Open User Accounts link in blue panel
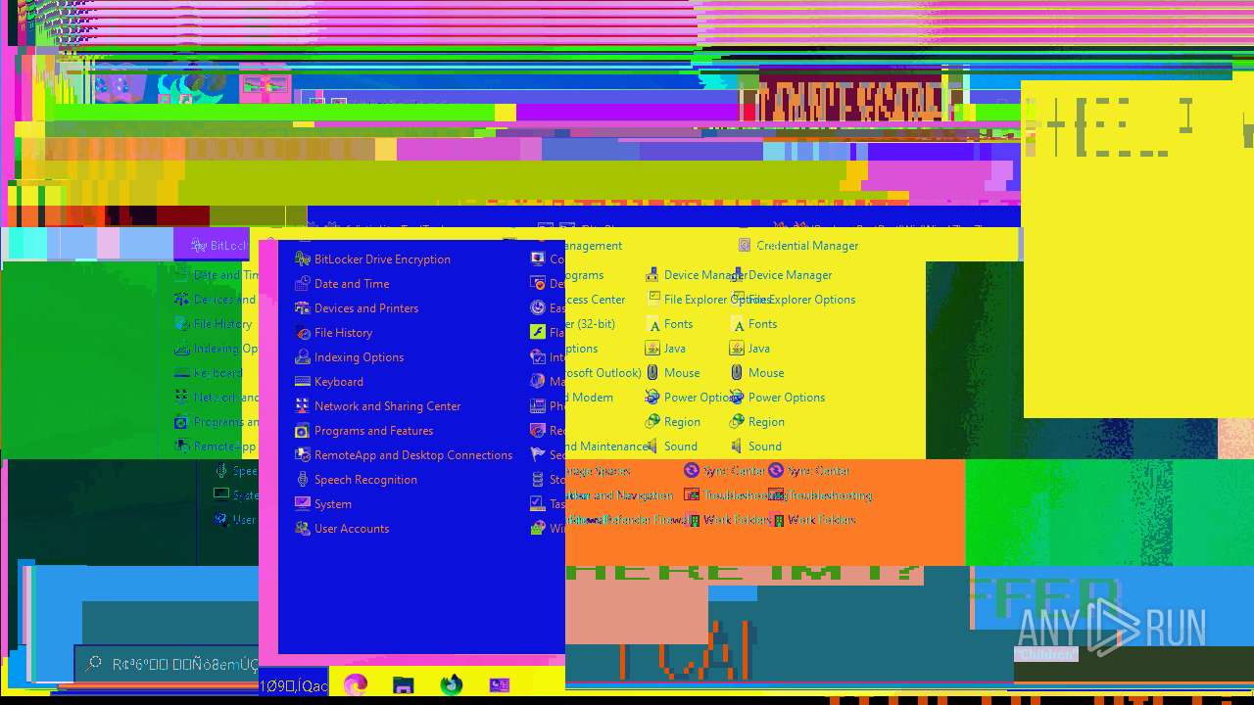This screenshot has width=1254, height=705. tap(352, 529)
